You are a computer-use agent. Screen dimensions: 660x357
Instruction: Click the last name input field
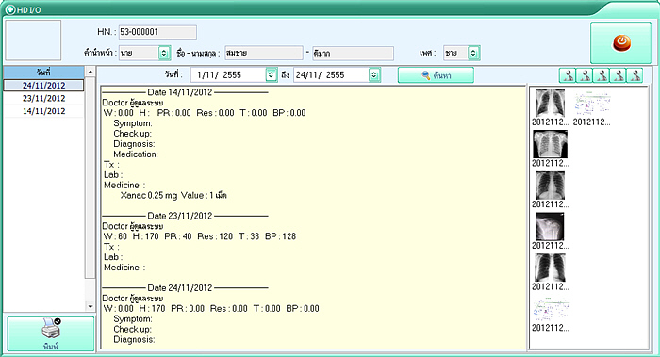pyautogui.click(x=353, y=54)
